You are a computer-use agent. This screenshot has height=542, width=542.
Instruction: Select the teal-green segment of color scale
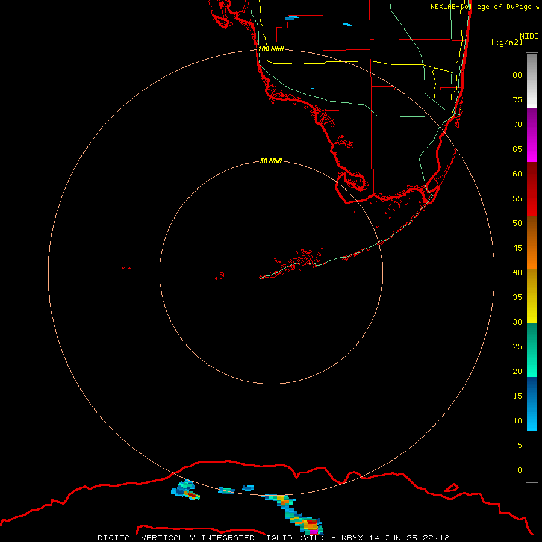532,350
